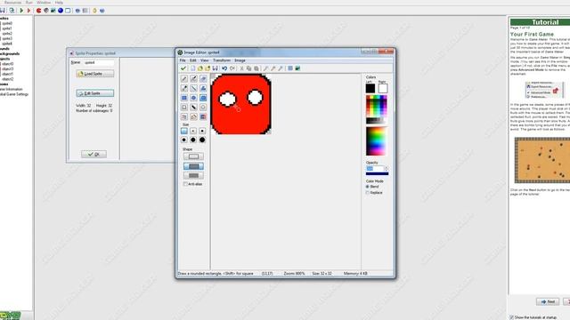The width and height of the screenshot is (570, 320).
Task: Click the black Left color swatch
Action: [x=370, y=88]
